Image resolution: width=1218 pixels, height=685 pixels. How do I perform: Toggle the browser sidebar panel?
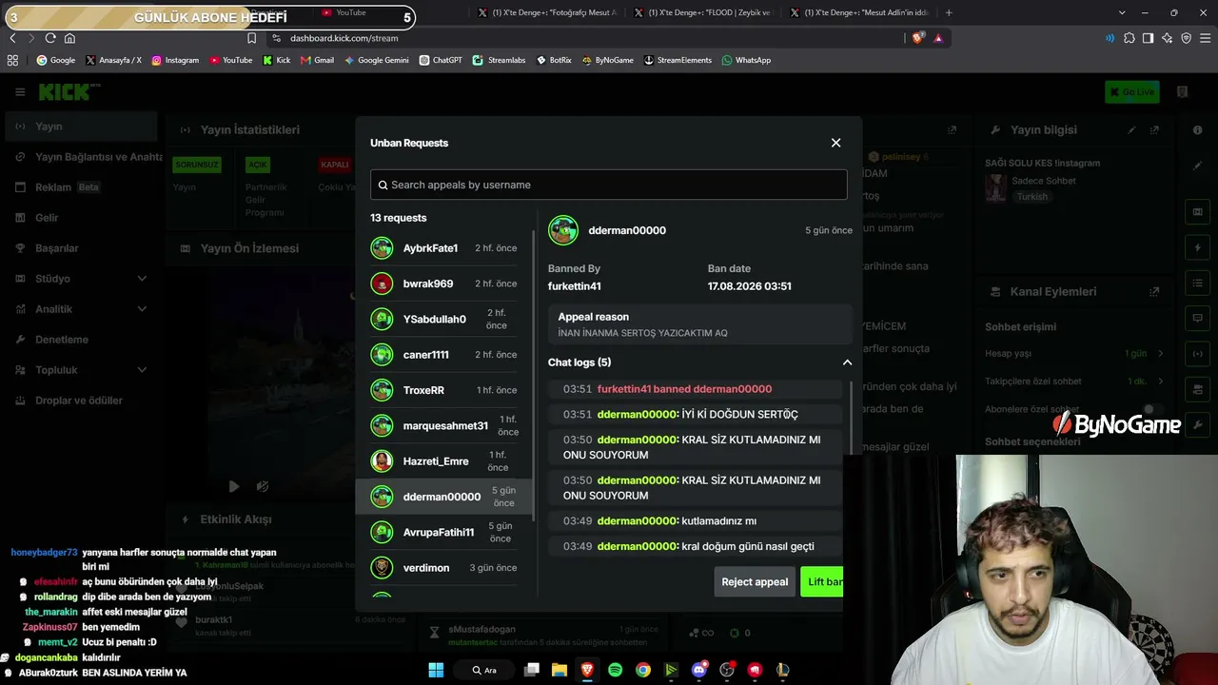(1149, 38)
